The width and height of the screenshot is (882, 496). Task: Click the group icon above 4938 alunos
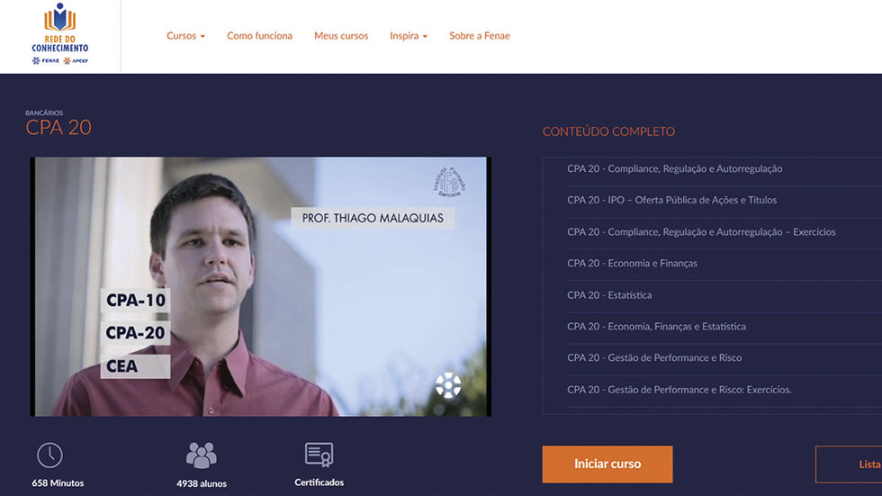click(x=202, y=455)
